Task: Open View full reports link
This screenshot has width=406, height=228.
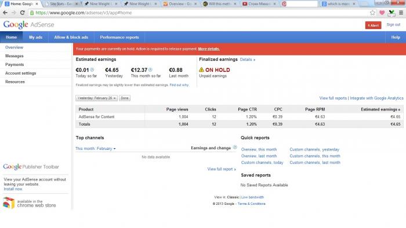Action: [333, 98]
